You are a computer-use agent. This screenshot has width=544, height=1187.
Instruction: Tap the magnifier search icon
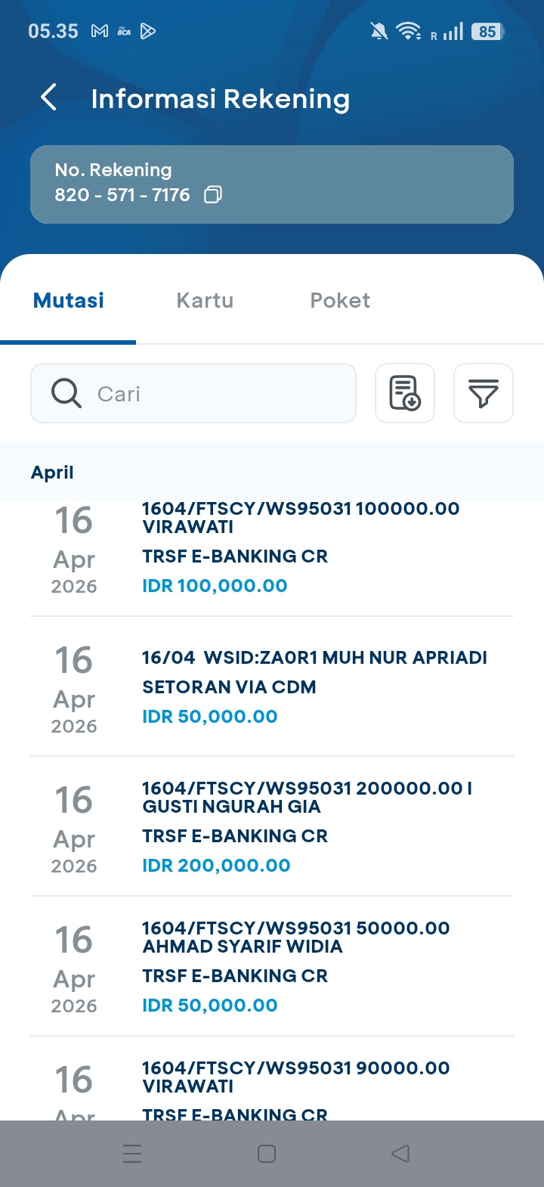tap(66, 393)
